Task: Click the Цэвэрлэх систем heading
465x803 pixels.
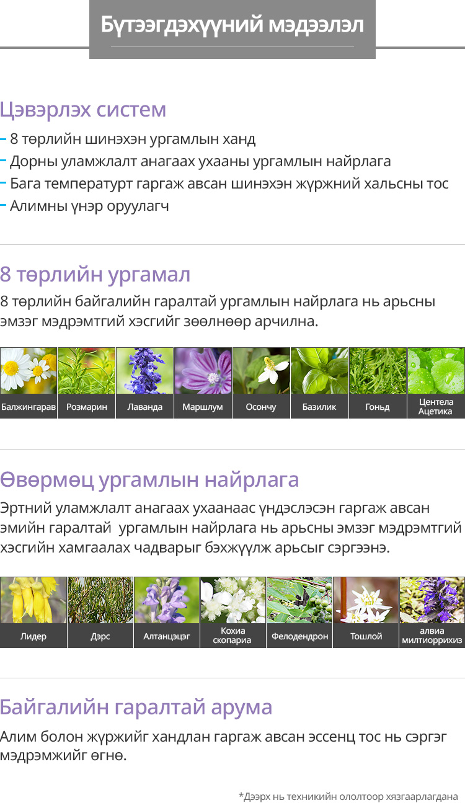Action: pos(83,110)
